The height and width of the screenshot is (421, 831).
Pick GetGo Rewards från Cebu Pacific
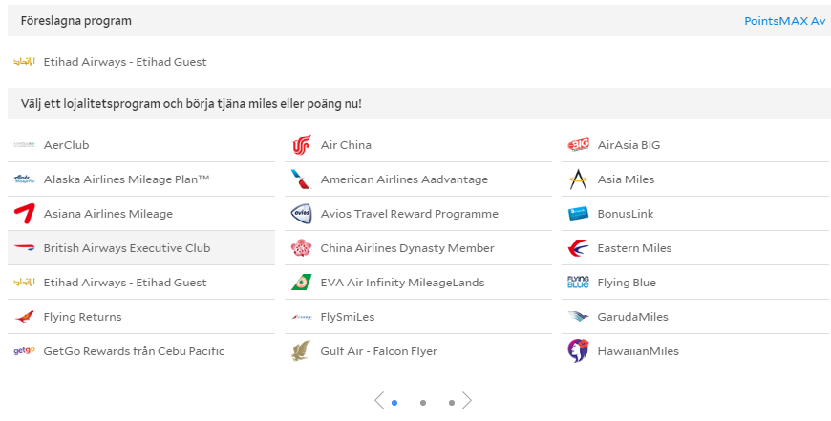tap(134, 351)
